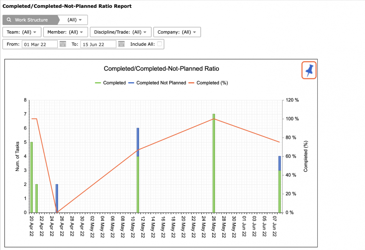Enable the Include All checkbox
The height and width of the screenshot is (250, 365).
coord(159,44)
